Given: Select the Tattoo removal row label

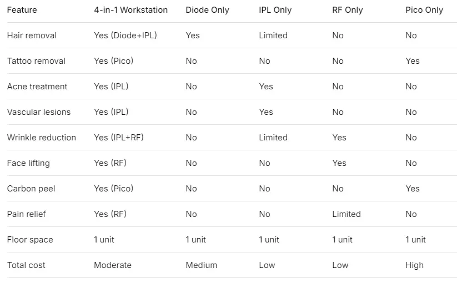Looking at the screenshot, I should [36, 61].
